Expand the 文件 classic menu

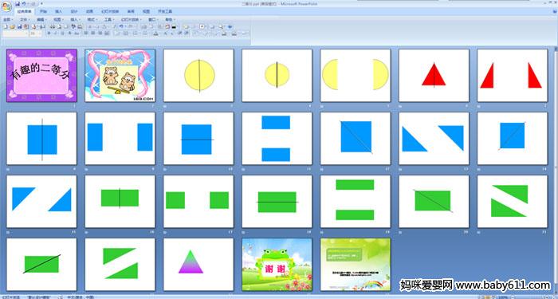[x=24, y=20]
